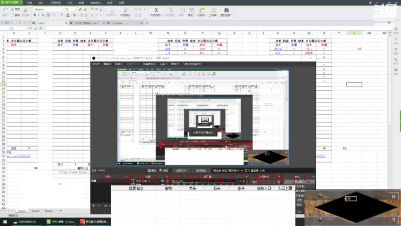Viewport: 401px width, 226px height.
Task: Add a scene with OBS plus button
Action: tap(94, 206)
